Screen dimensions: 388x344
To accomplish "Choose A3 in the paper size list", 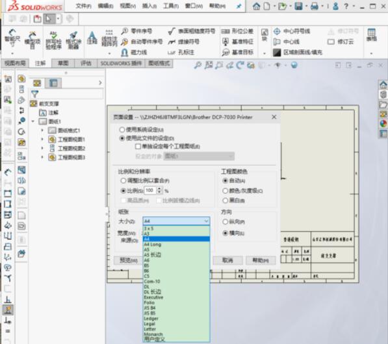I will [176, 234].
